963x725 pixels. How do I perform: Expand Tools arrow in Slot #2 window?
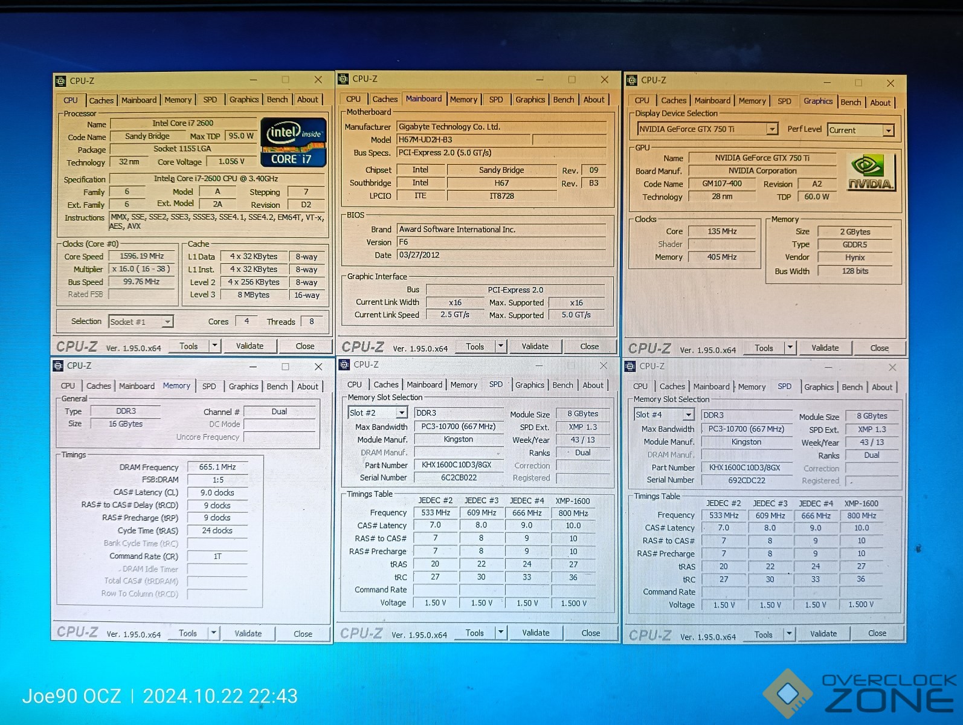(500, 633)
